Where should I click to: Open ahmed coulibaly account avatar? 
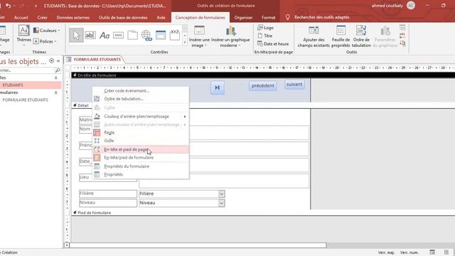[411, 6]
